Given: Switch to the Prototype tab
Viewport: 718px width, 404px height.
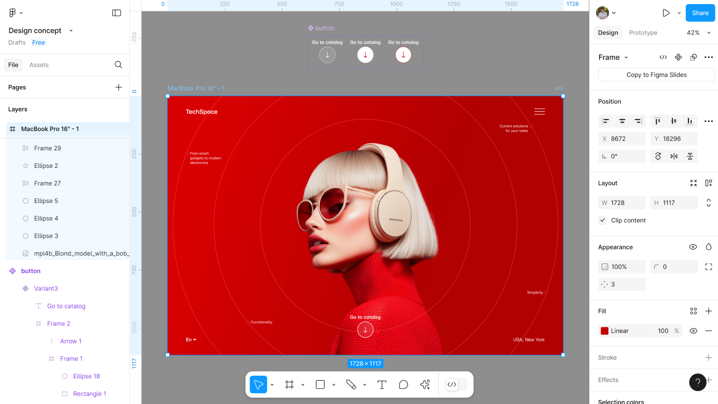Looking at the screenshot, I should (643, 33).
